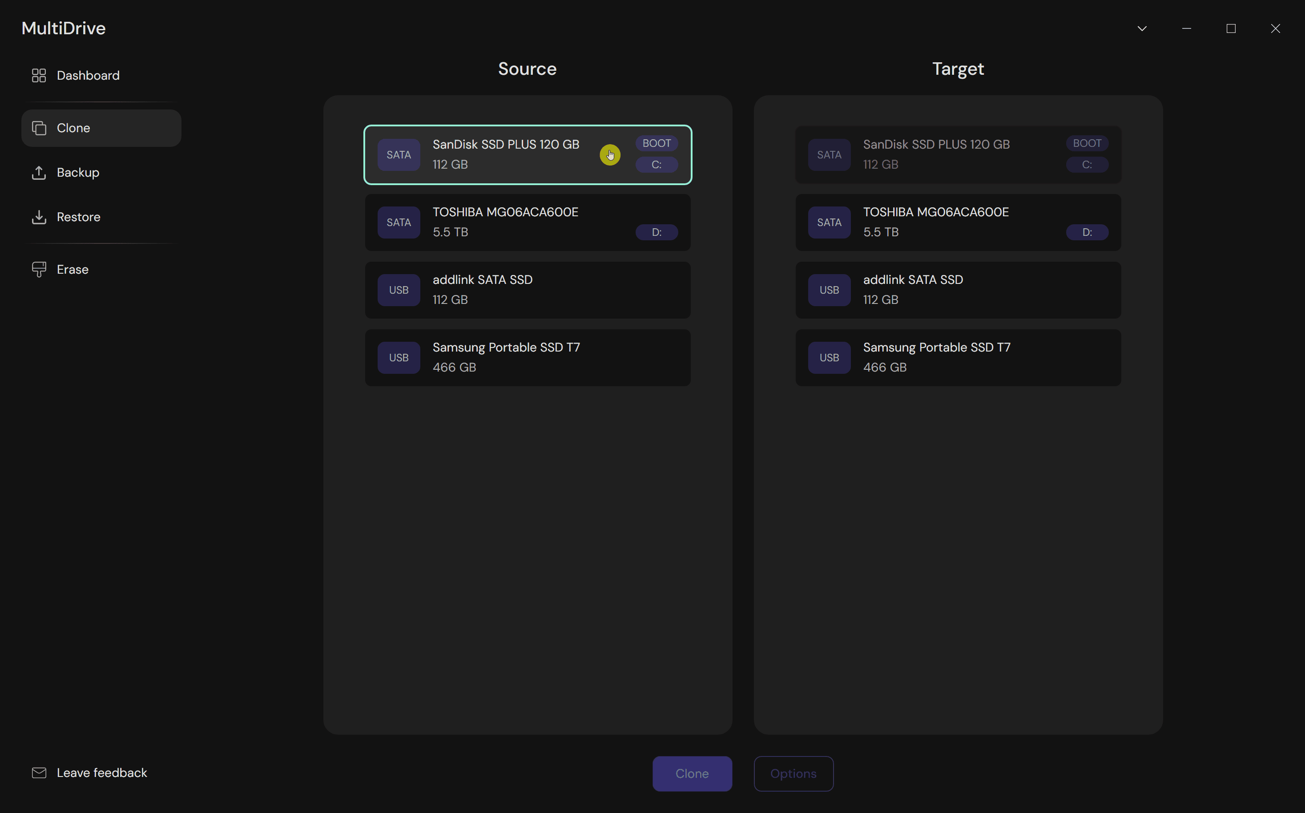Expand the chevron dropdown in title bar
The image size is (1305, 813).
(x=1142, y=28)
